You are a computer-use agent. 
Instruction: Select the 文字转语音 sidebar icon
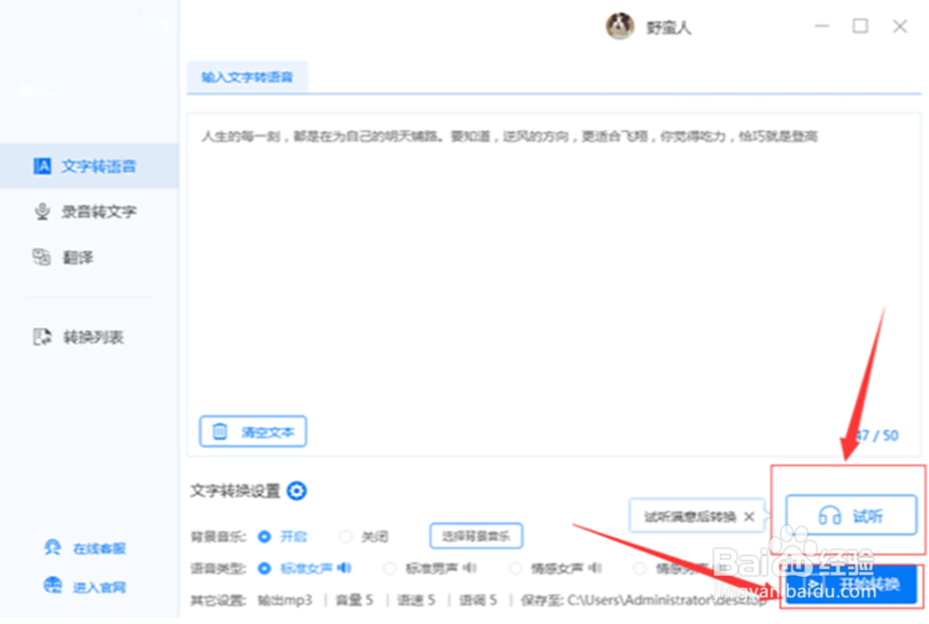click(x=41, y=166)
